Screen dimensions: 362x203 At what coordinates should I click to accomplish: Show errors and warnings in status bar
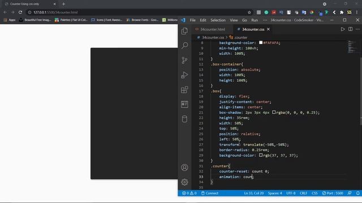tap(189, 193)
